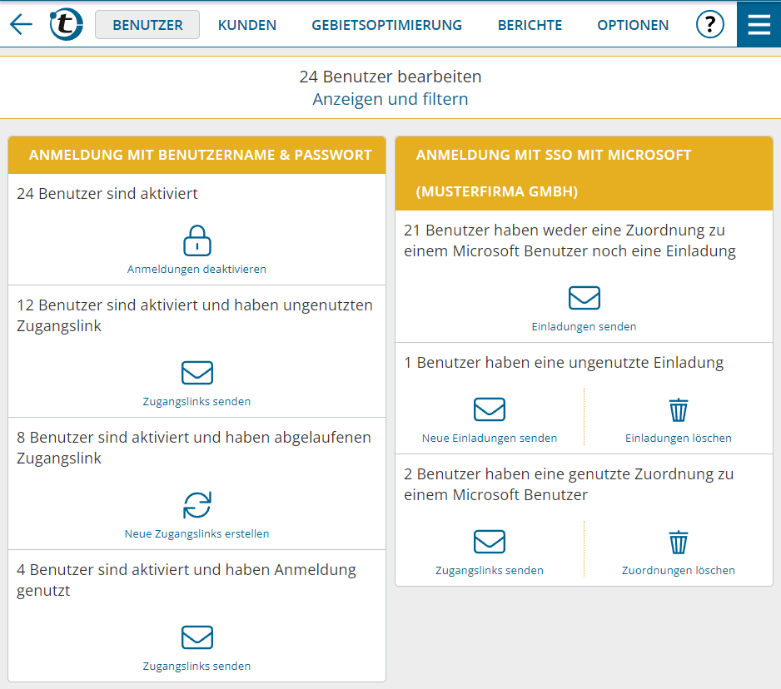
Task: Select the BENUTZER menu tab
Action: [147, 24]
